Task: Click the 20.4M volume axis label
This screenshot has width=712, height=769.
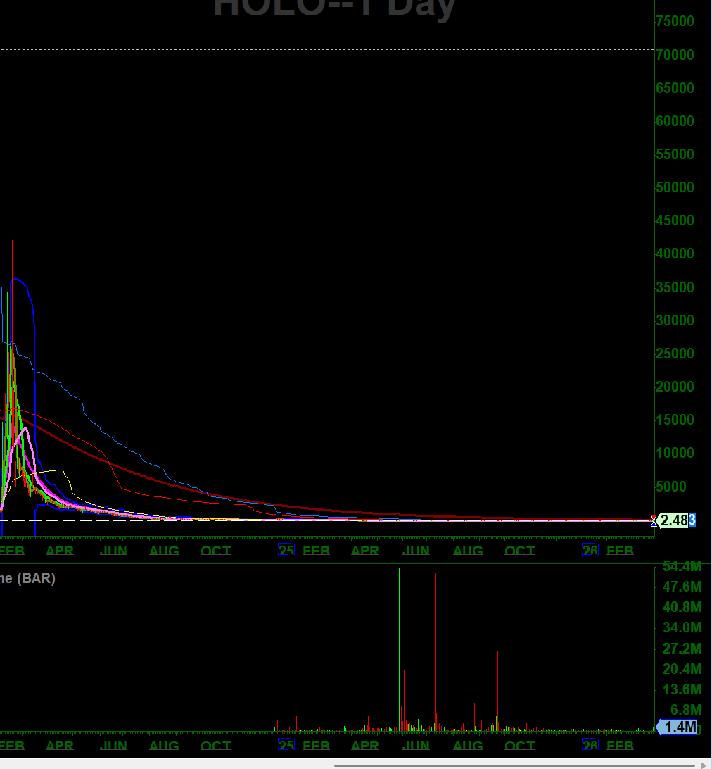Action: [682, 669]
